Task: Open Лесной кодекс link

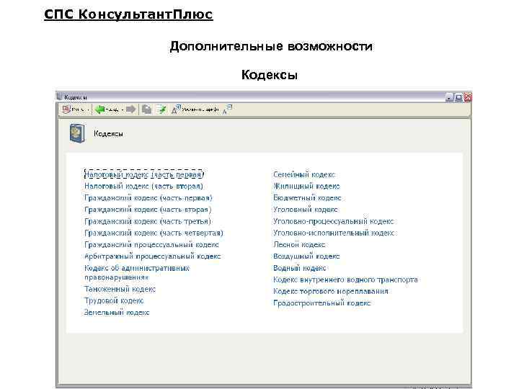Action: point(299,244)
